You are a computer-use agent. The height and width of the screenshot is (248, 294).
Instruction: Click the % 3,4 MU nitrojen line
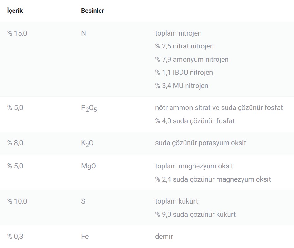click(x=182, y=86)
